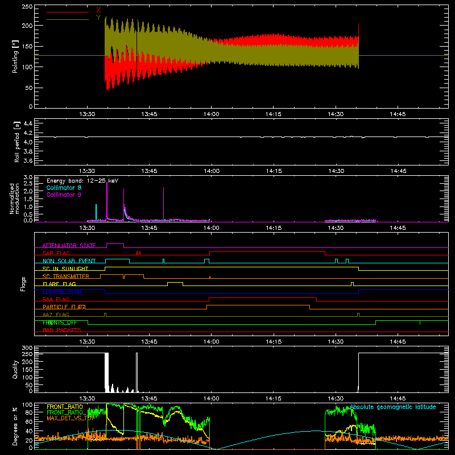
Task: Click the MAX_DET_VS_TOT legend entry
Action: (x=70, y=418)
